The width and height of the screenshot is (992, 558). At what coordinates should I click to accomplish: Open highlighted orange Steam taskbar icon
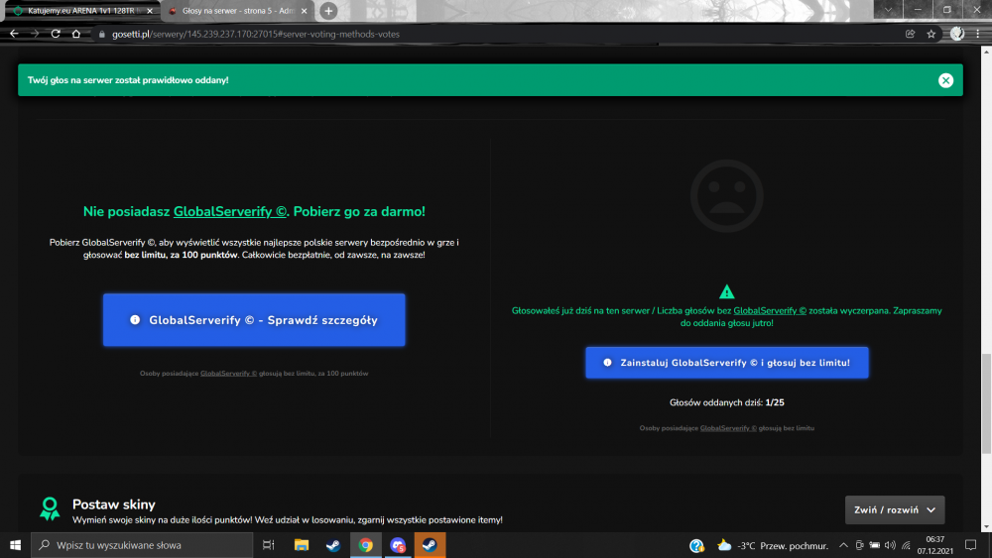tap(430, 545)
